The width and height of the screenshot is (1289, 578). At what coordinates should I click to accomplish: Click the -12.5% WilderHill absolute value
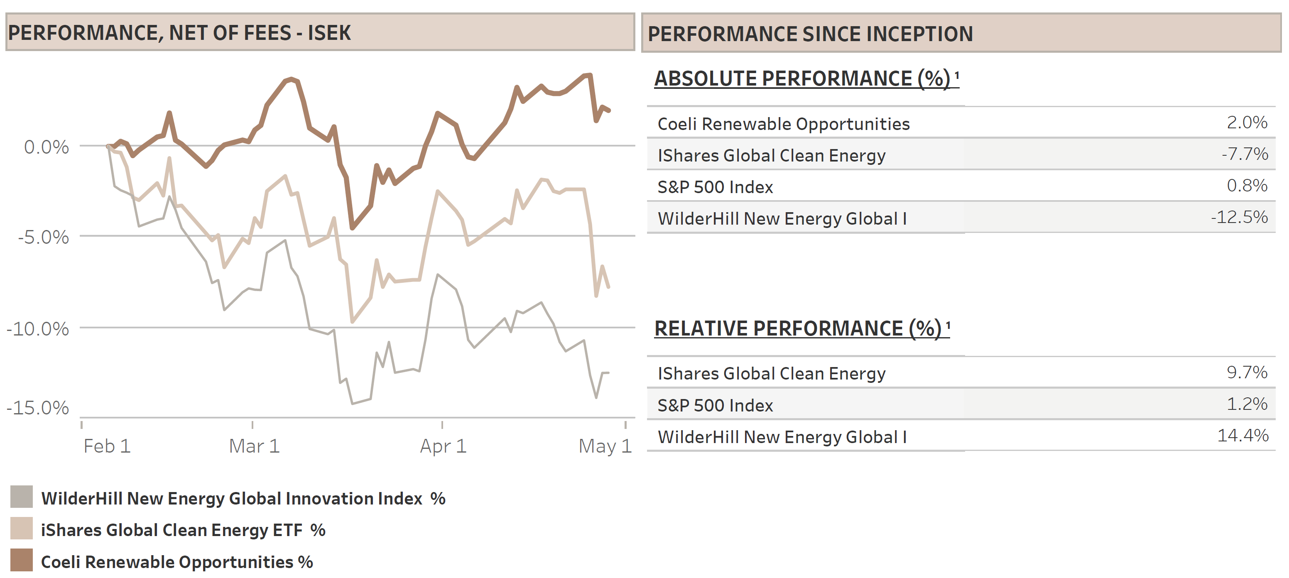pyautogui.click(x=1239, y=217)
